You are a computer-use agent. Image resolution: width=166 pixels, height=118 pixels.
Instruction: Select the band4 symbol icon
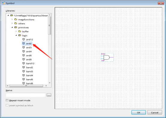(x=24, y=75)
